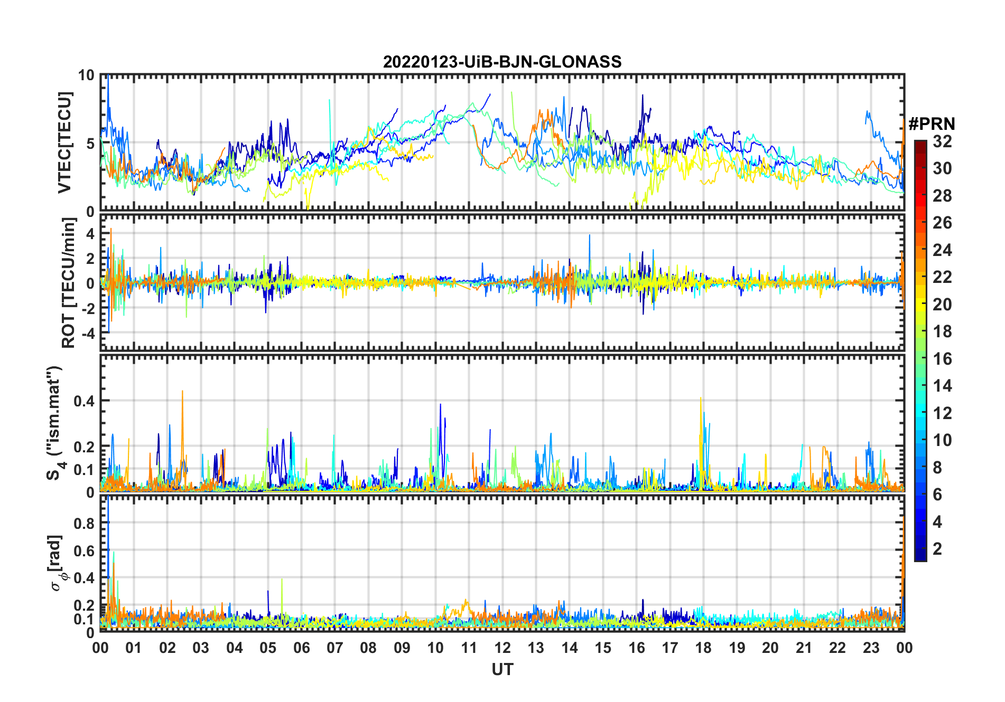This screenshot has width=1005, height=702.
Task: Click ROT y-axis tick label -4
Action: click(88, 334)
